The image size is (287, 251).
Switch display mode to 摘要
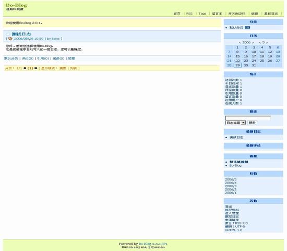click(63, 69)
